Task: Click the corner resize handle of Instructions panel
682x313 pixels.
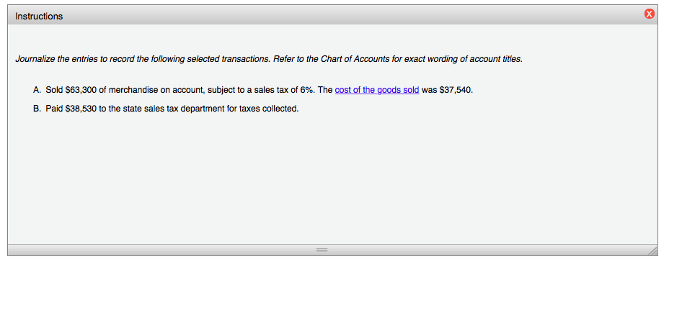Action: (x=652, y=250)
